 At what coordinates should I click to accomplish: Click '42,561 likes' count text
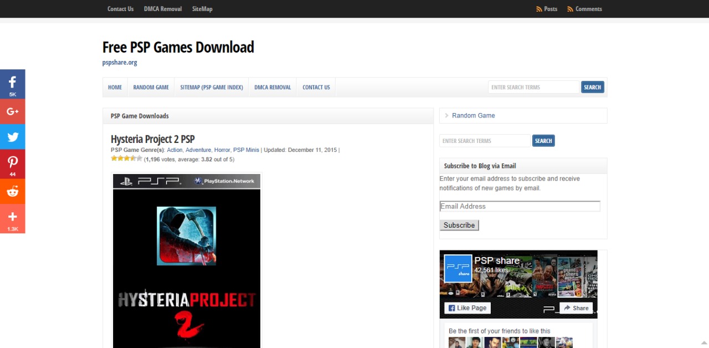[491, 270]
